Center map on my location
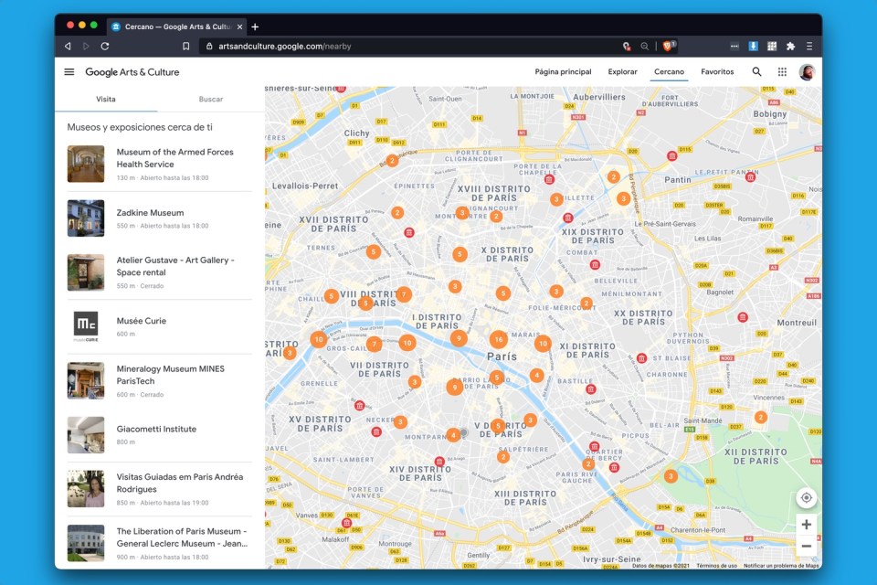 (806, 498)
